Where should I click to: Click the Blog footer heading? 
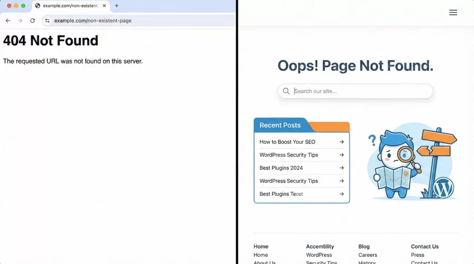pyautogui.click(x=364, y=247)
